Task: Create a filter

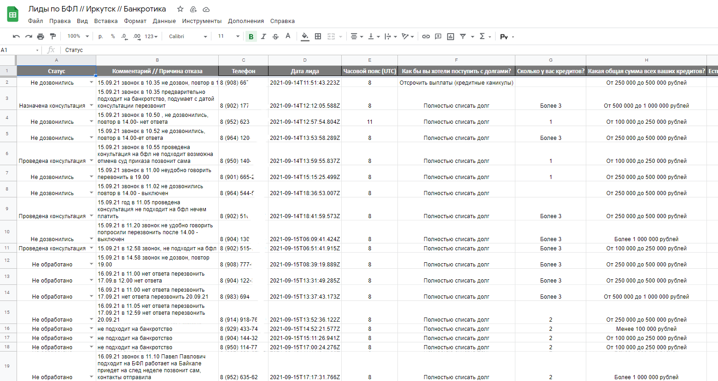Action: 463,36
